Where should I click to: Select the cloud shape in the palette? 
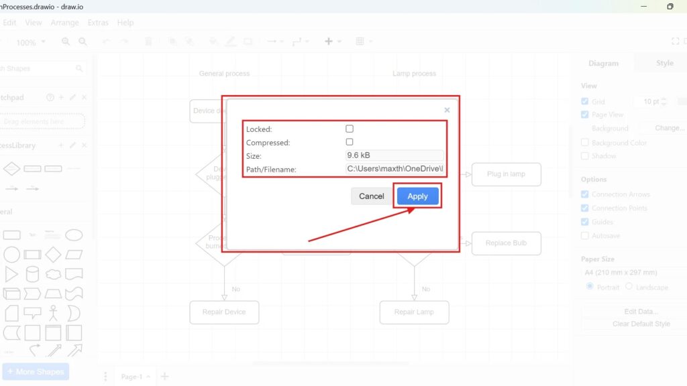click(53, 274)
